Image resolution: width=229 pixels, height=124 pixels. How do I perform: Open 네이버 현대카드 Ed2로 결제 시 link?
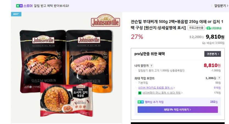pyautogui.click(x=156, y=88)
